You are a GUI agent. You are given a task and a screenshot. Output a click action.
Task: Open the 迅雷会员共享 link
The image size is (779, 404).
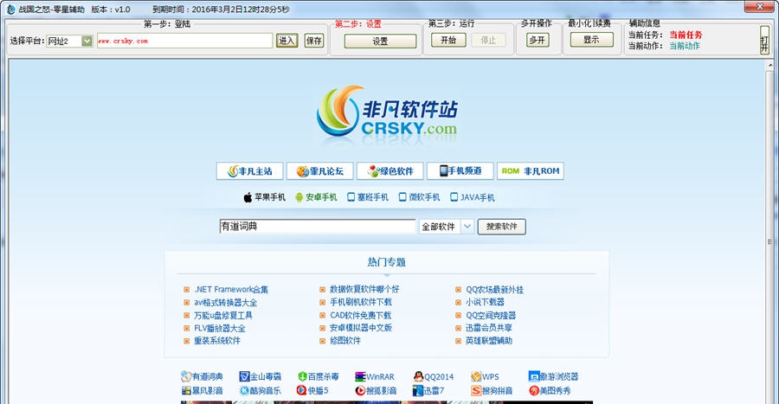tap(489, 328)
